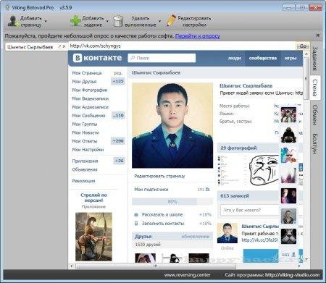326x283 pixels.
Task: Click the URL address field
Action: 183,46
